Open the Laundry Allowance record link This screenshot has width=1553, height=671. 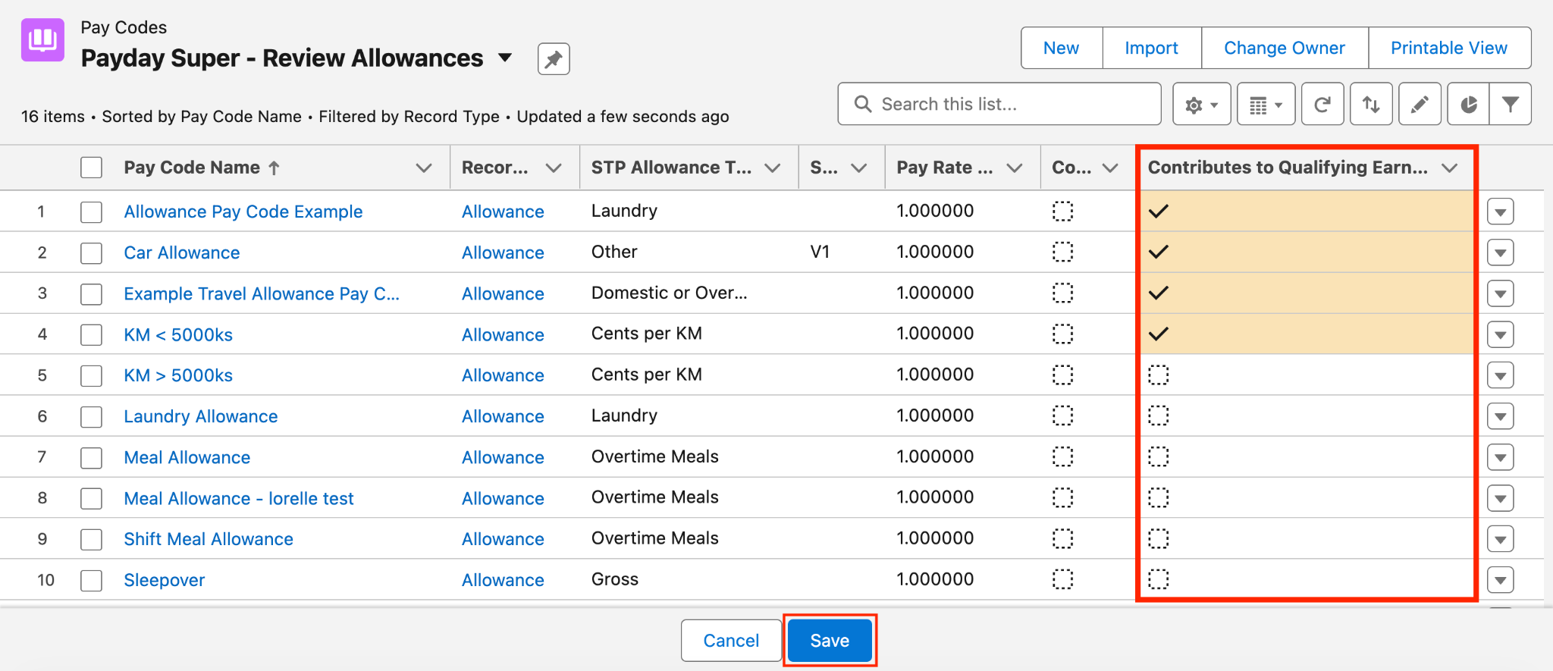[201, 416]
